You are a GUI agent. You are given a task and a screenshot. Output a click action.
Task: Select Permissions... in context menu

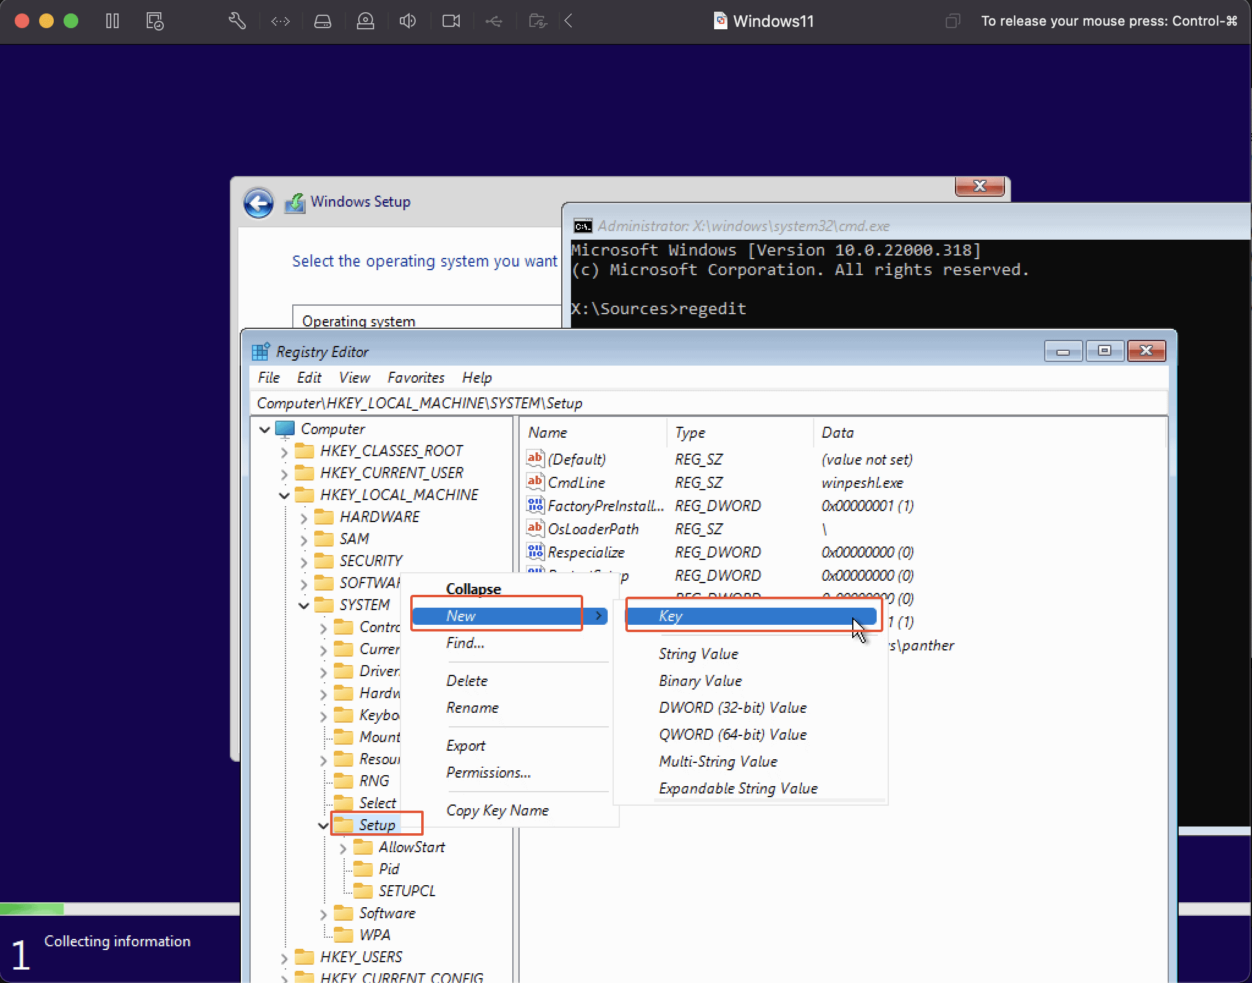coord(488,772)
